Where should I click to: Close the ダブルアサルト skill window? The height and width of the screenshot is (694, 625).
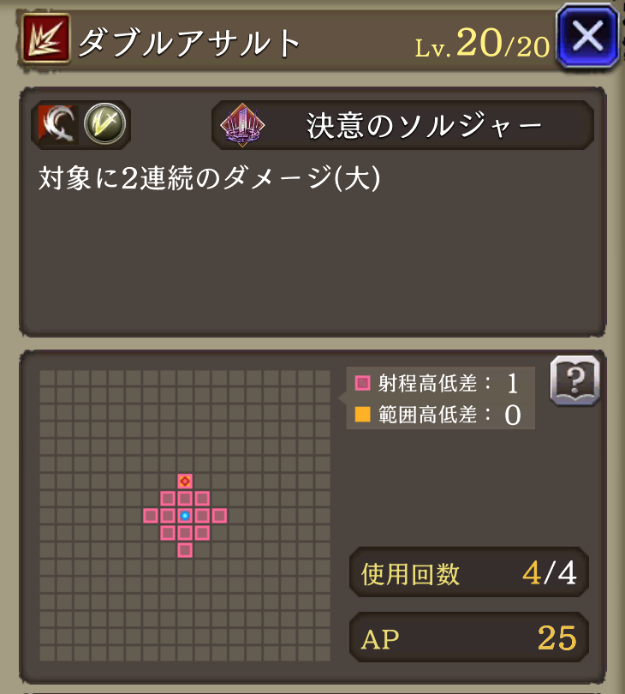pos(588,36)
